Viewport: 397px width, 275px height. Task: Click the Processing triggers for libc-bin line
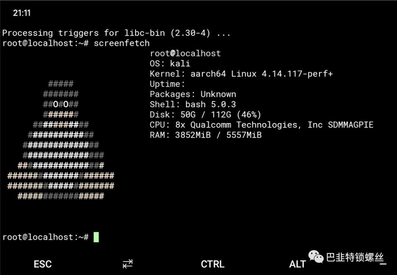[116, 33]
